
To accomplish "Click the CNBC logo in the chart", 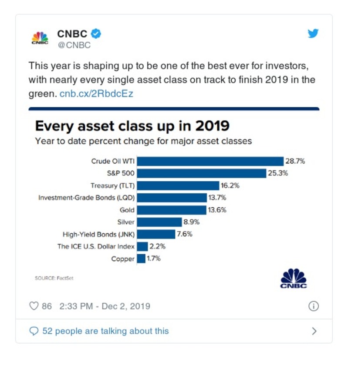I will 294,278.
